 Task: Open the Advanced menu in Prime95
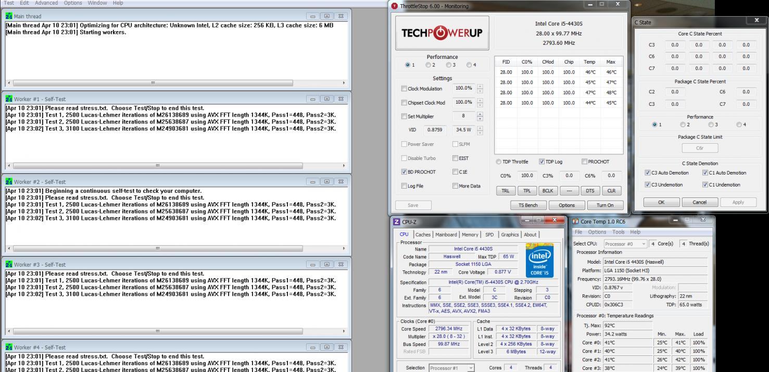(46, 3)
